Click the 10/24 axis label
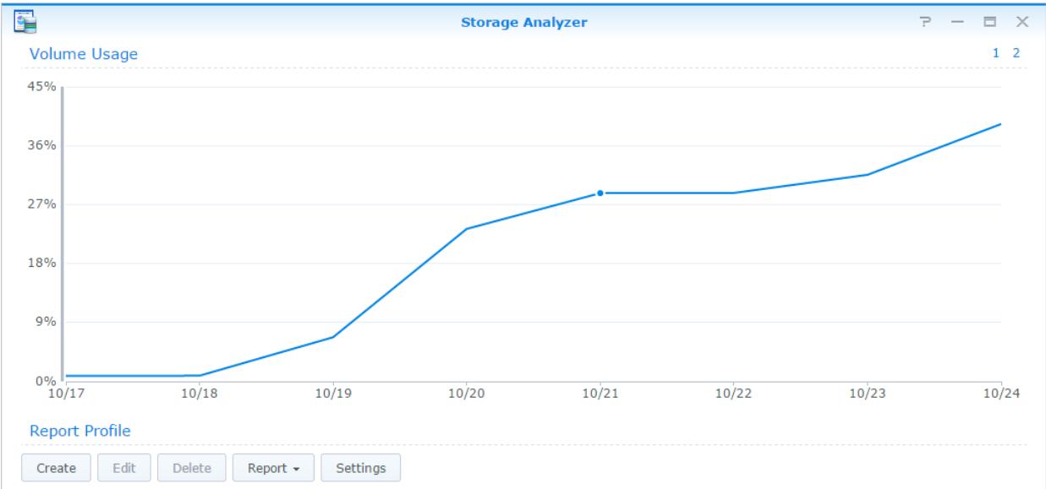1046x489 pixels. click(1000, 393)
